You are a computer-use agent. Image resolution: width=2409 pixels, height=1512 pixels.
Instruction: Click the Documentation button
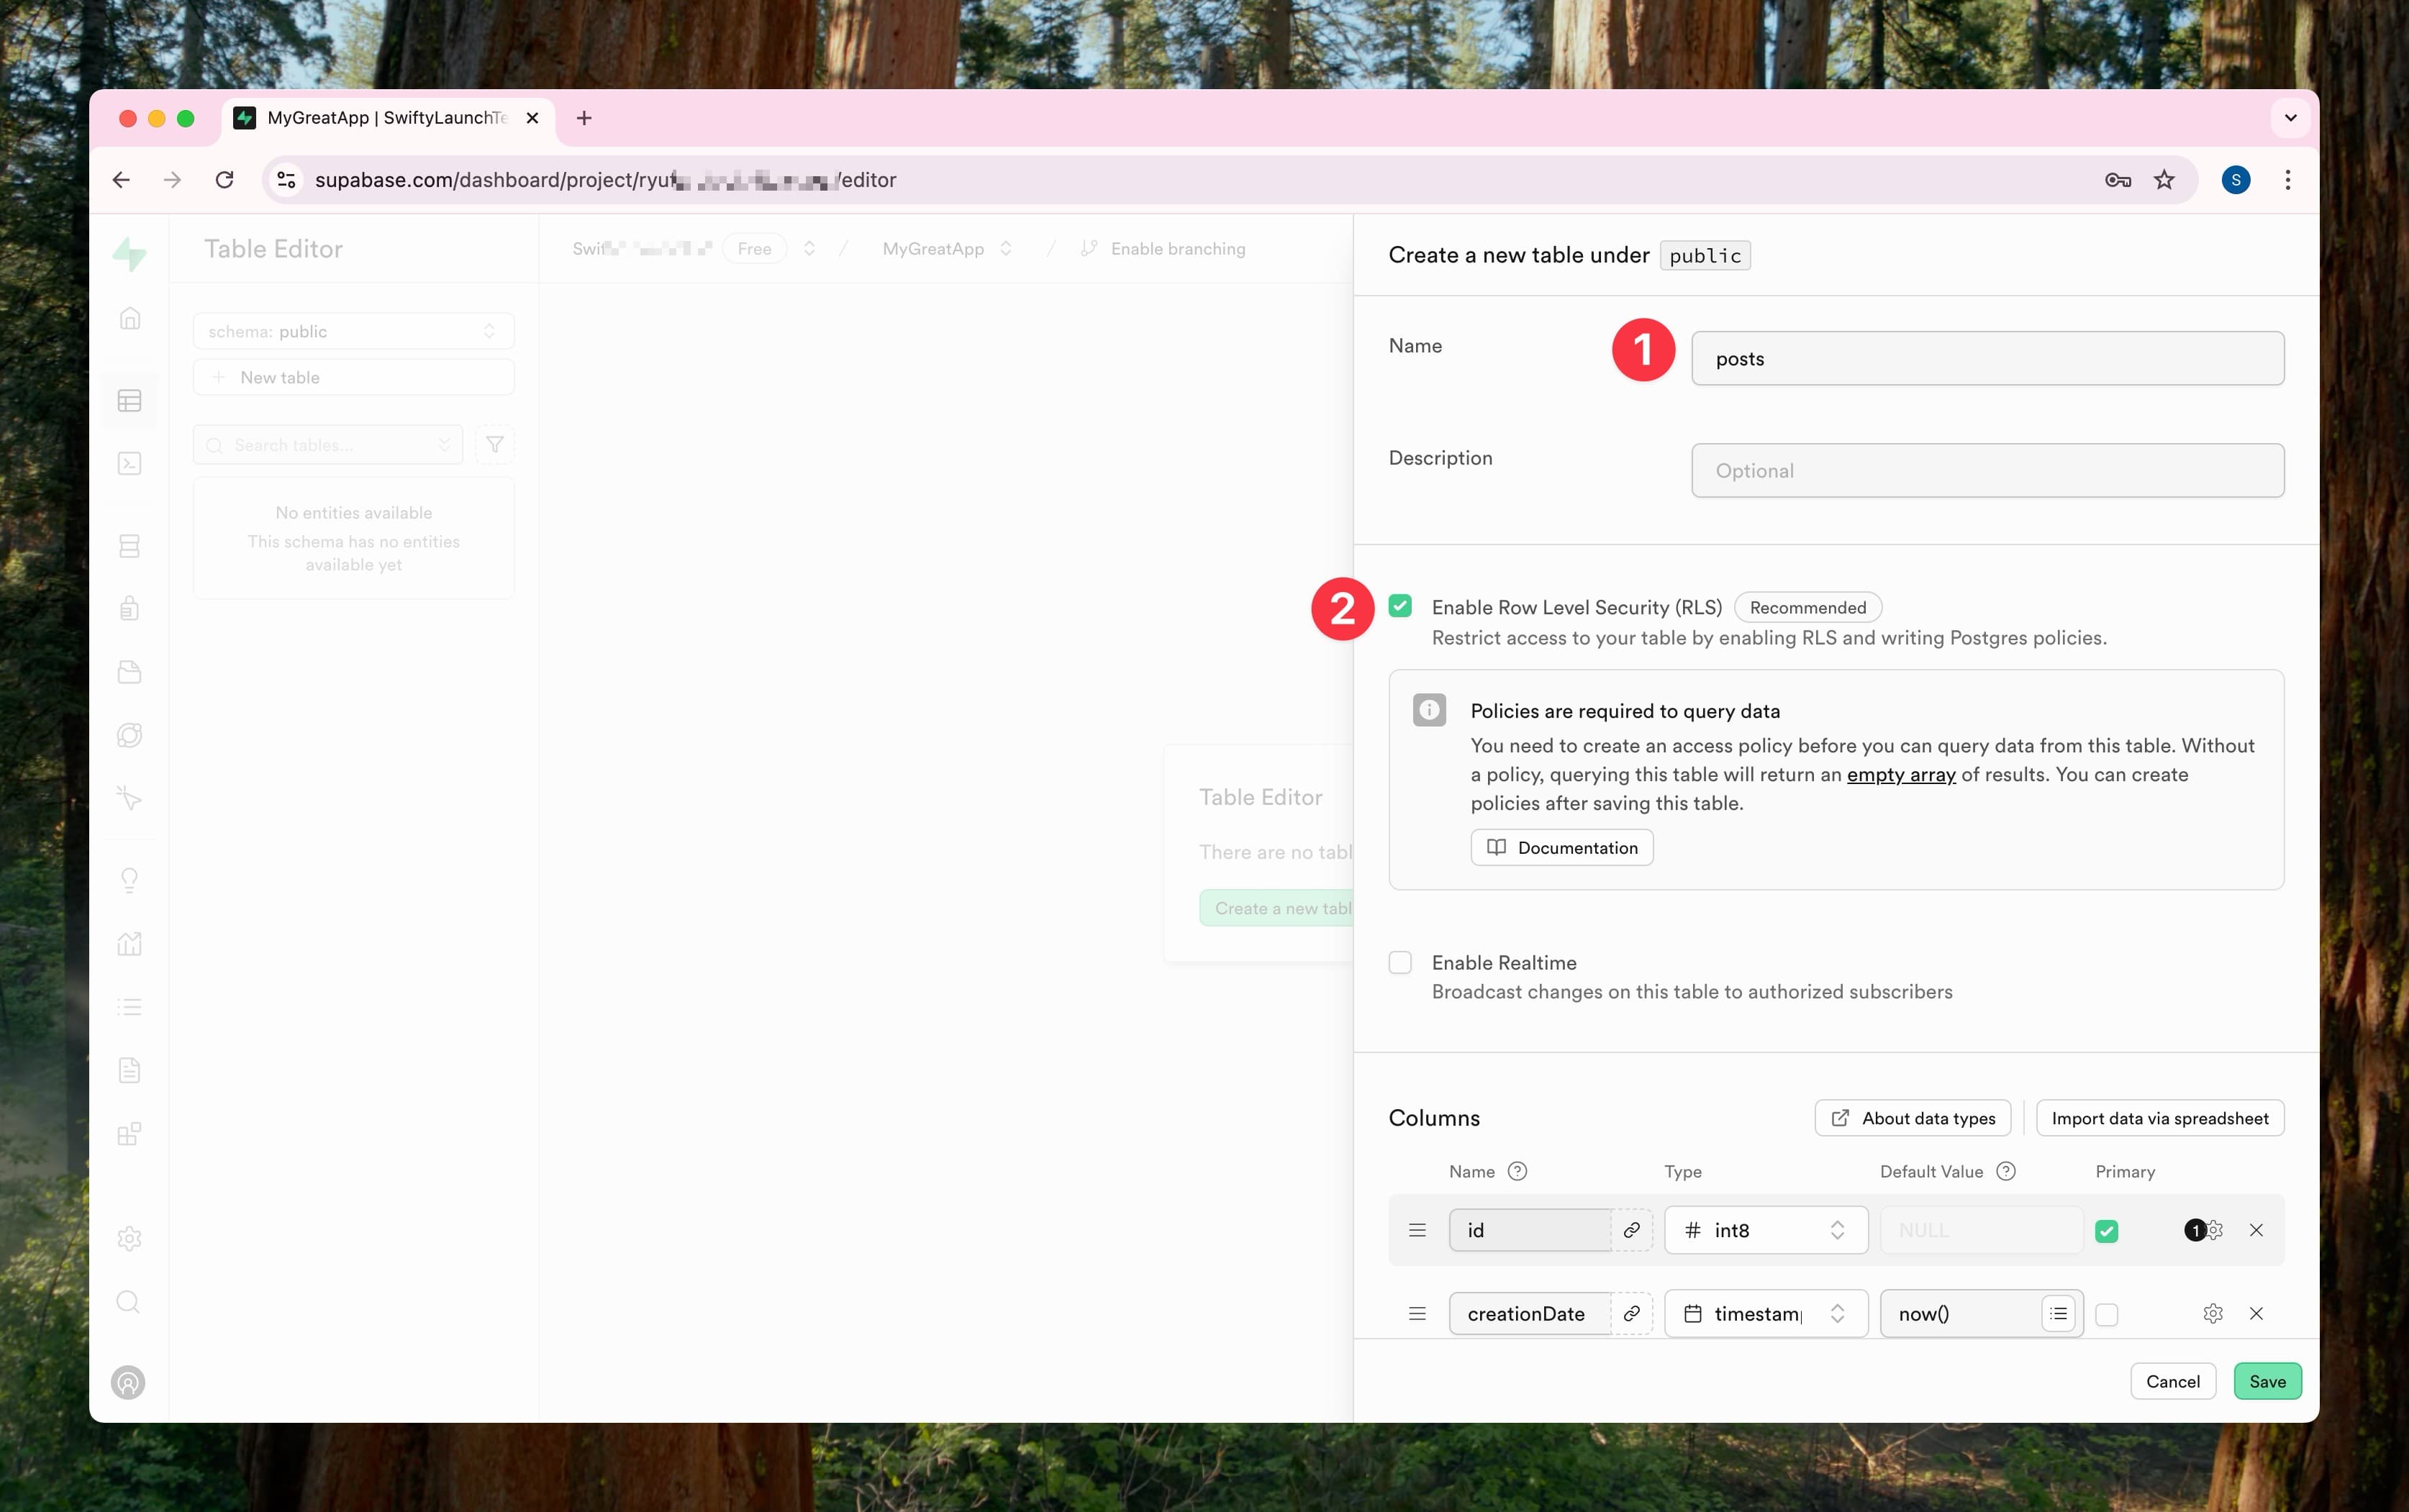[x=1561, y=847]
